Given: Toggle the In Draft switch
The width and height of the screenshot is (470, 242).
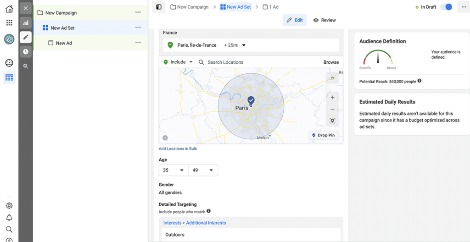Looking at the screenshot, I should pos(446,7).
